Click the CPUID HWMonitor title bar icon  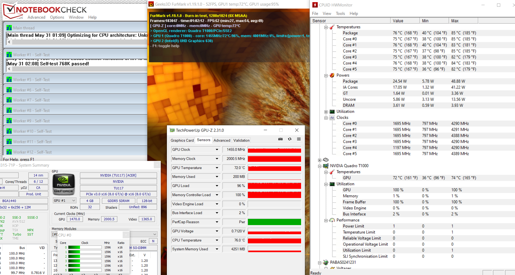(x=315, y=5)
